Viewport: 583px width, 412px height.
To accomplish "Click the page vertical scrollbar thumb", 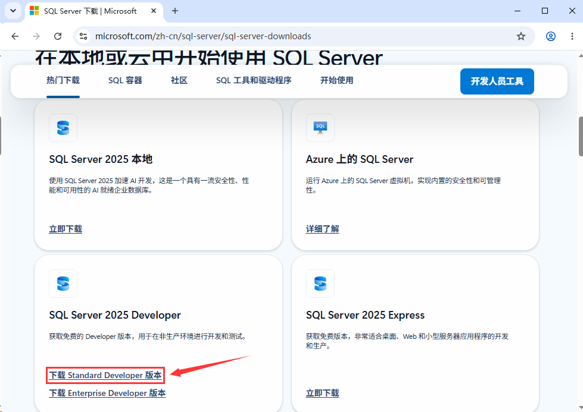I will coord(581,136).
